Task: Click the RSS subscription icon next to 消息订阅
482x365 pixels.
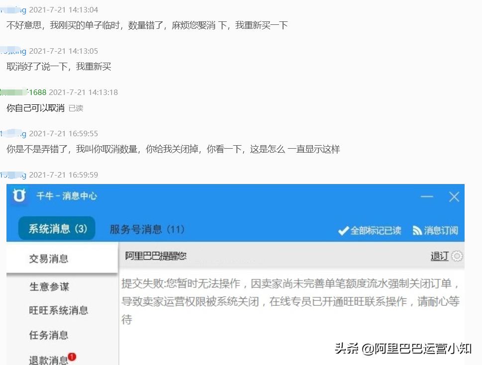Action: point(417,230)
